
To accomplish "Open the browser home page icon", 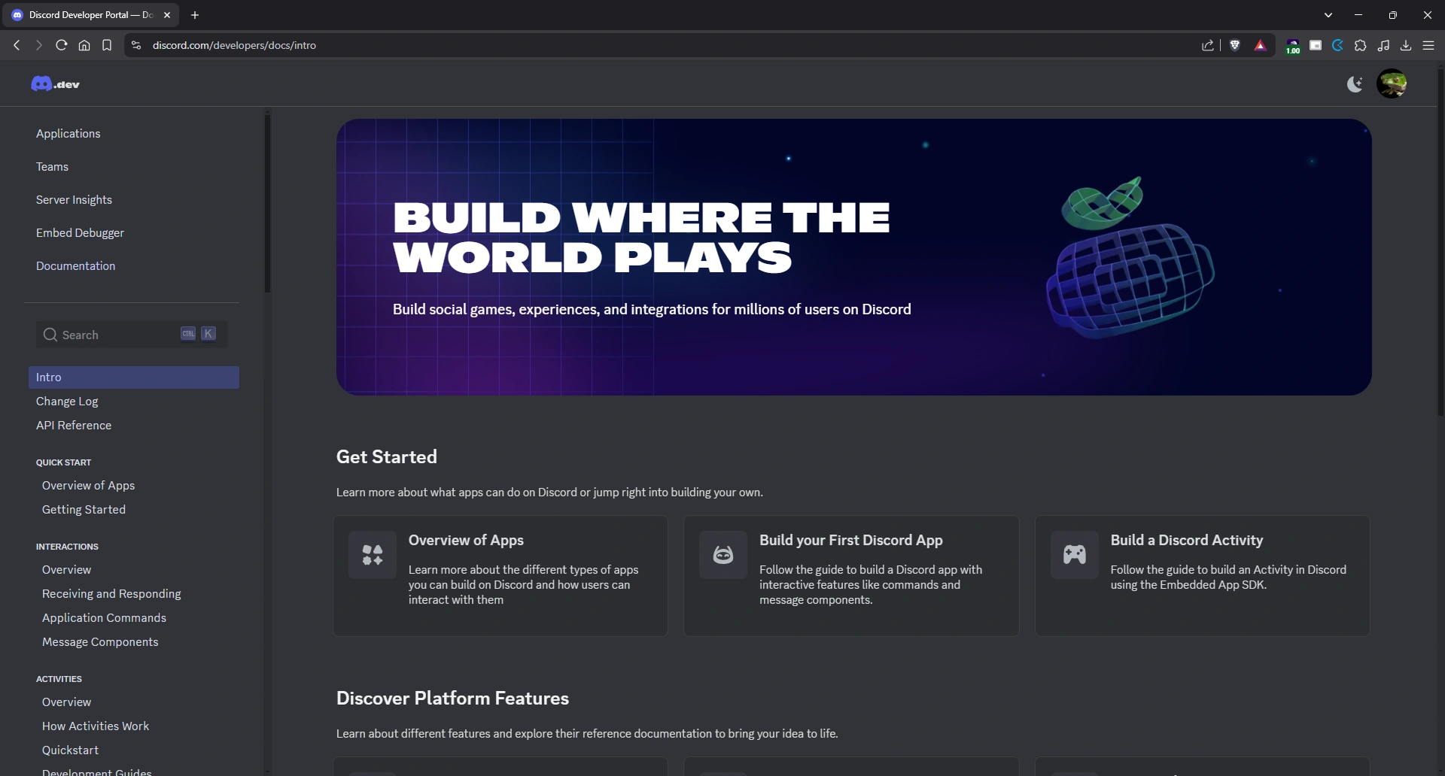I will click(x=84, y=45).
